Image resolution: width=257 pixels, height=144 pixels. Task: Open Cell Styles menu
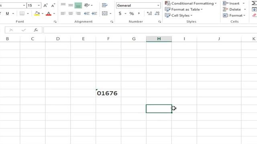179,15
